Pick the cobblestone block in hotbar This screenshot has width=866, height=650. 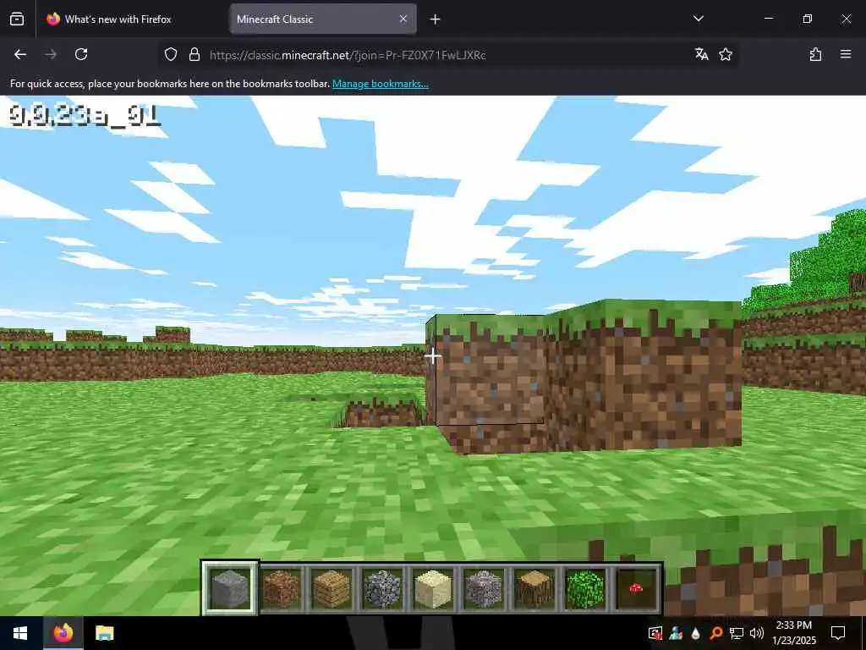point(382,588)
